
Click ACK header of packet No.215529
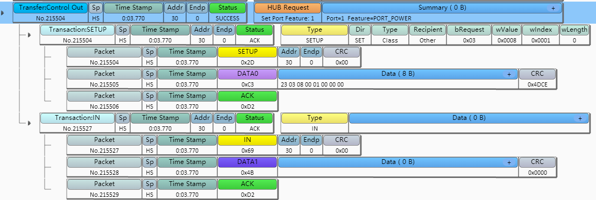[247, 184]
